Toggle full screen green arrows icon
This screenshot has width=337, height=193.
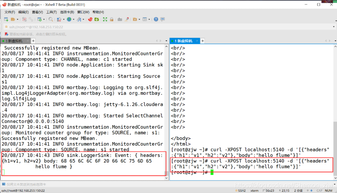pos(105,19)
